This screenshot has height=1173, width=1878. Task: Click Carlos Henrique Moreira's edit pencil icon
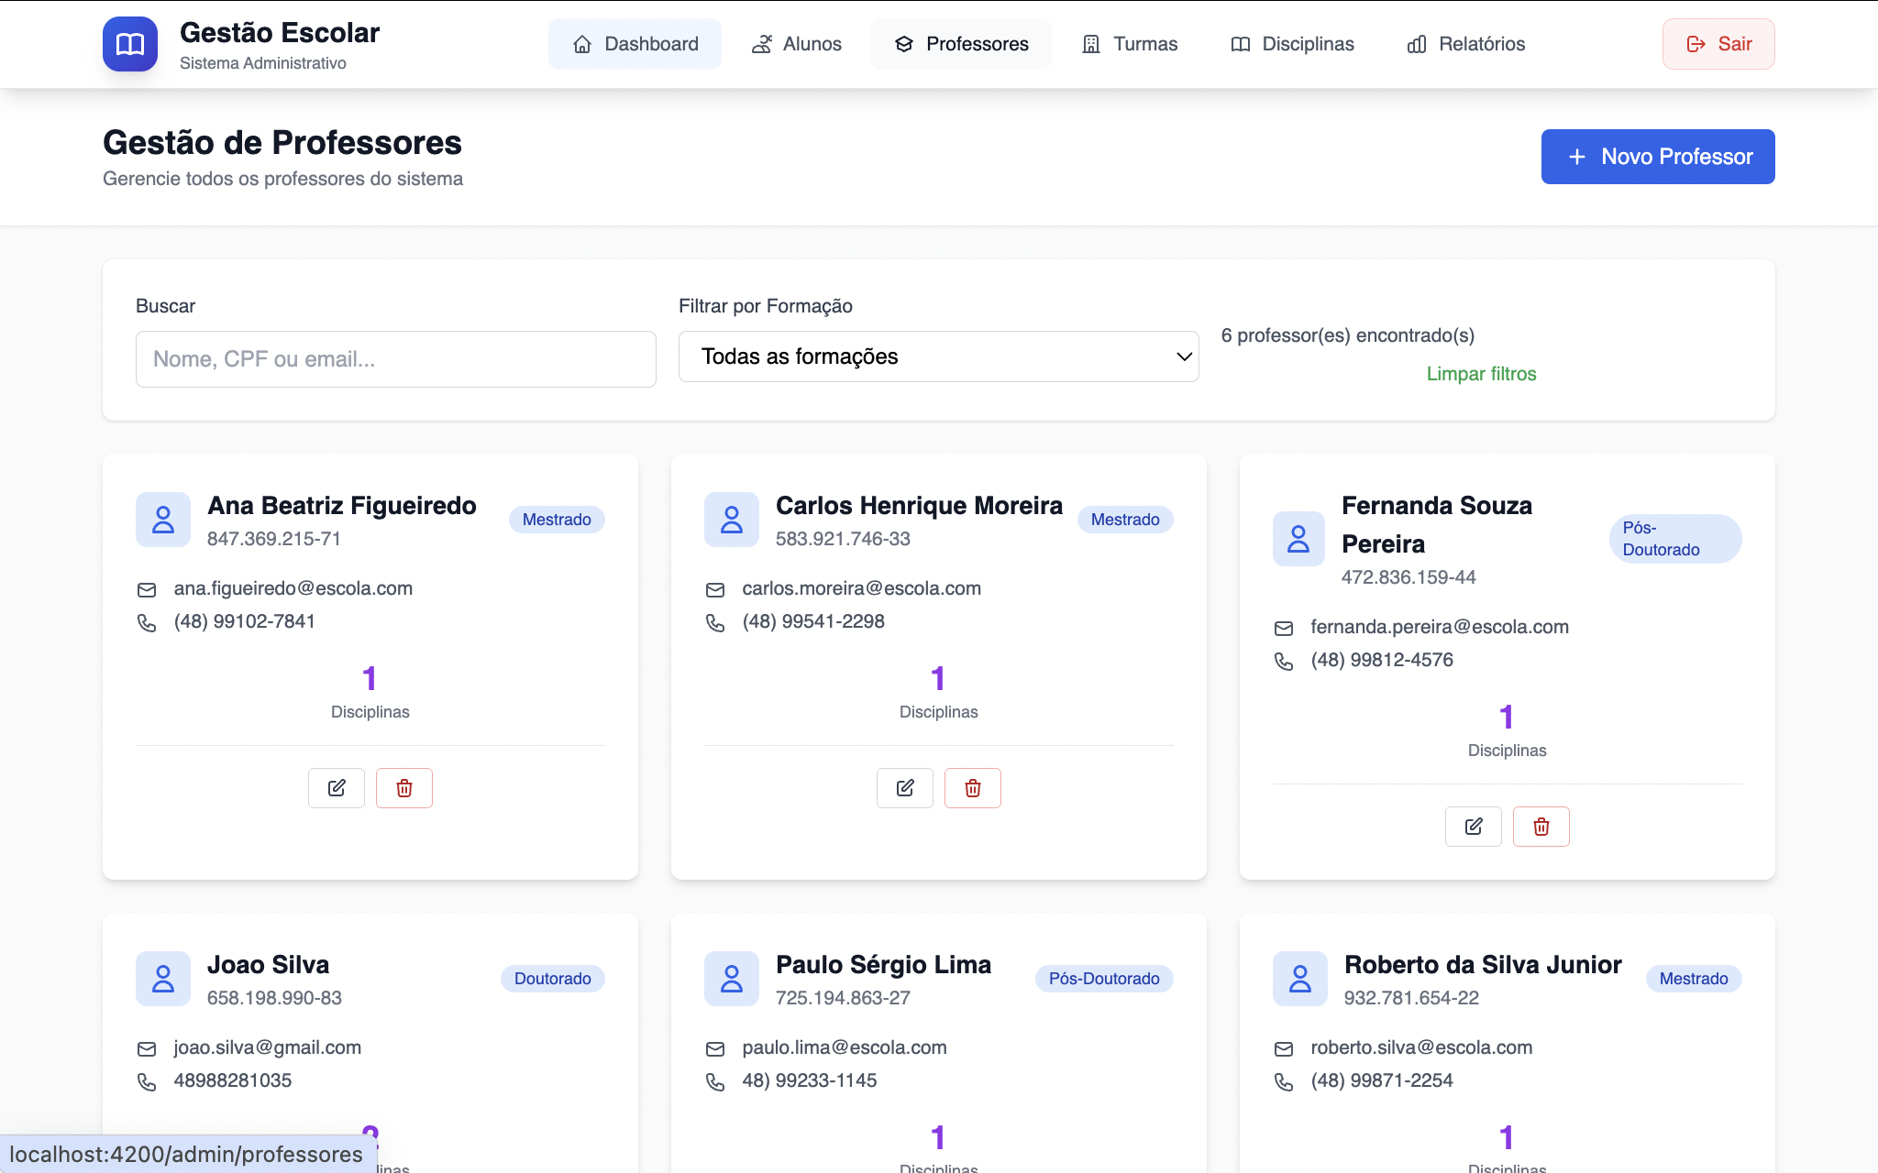pyautogui.click(x=905, y=788)
